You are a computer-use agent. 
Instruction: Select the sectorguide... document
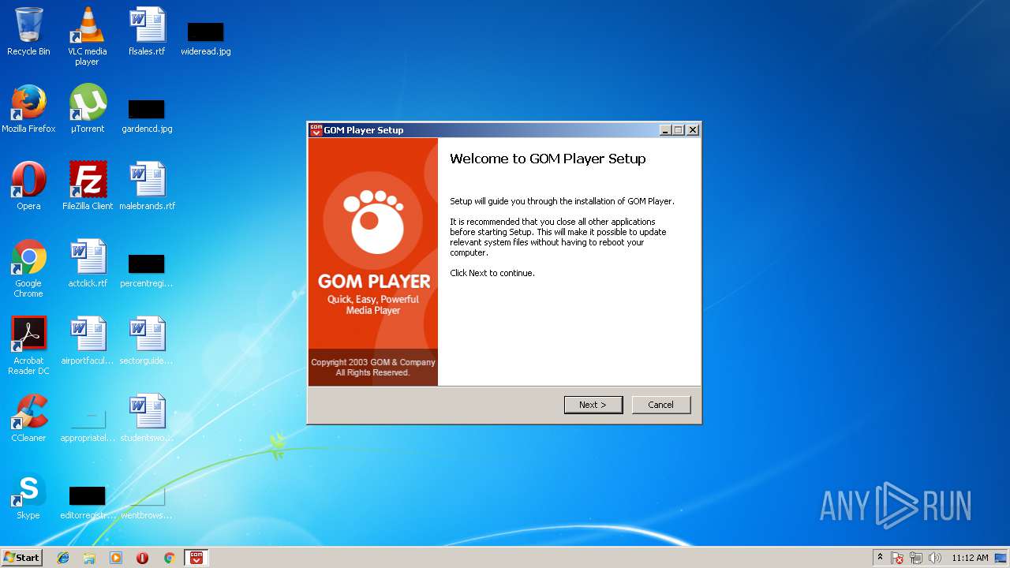(147, 341)
